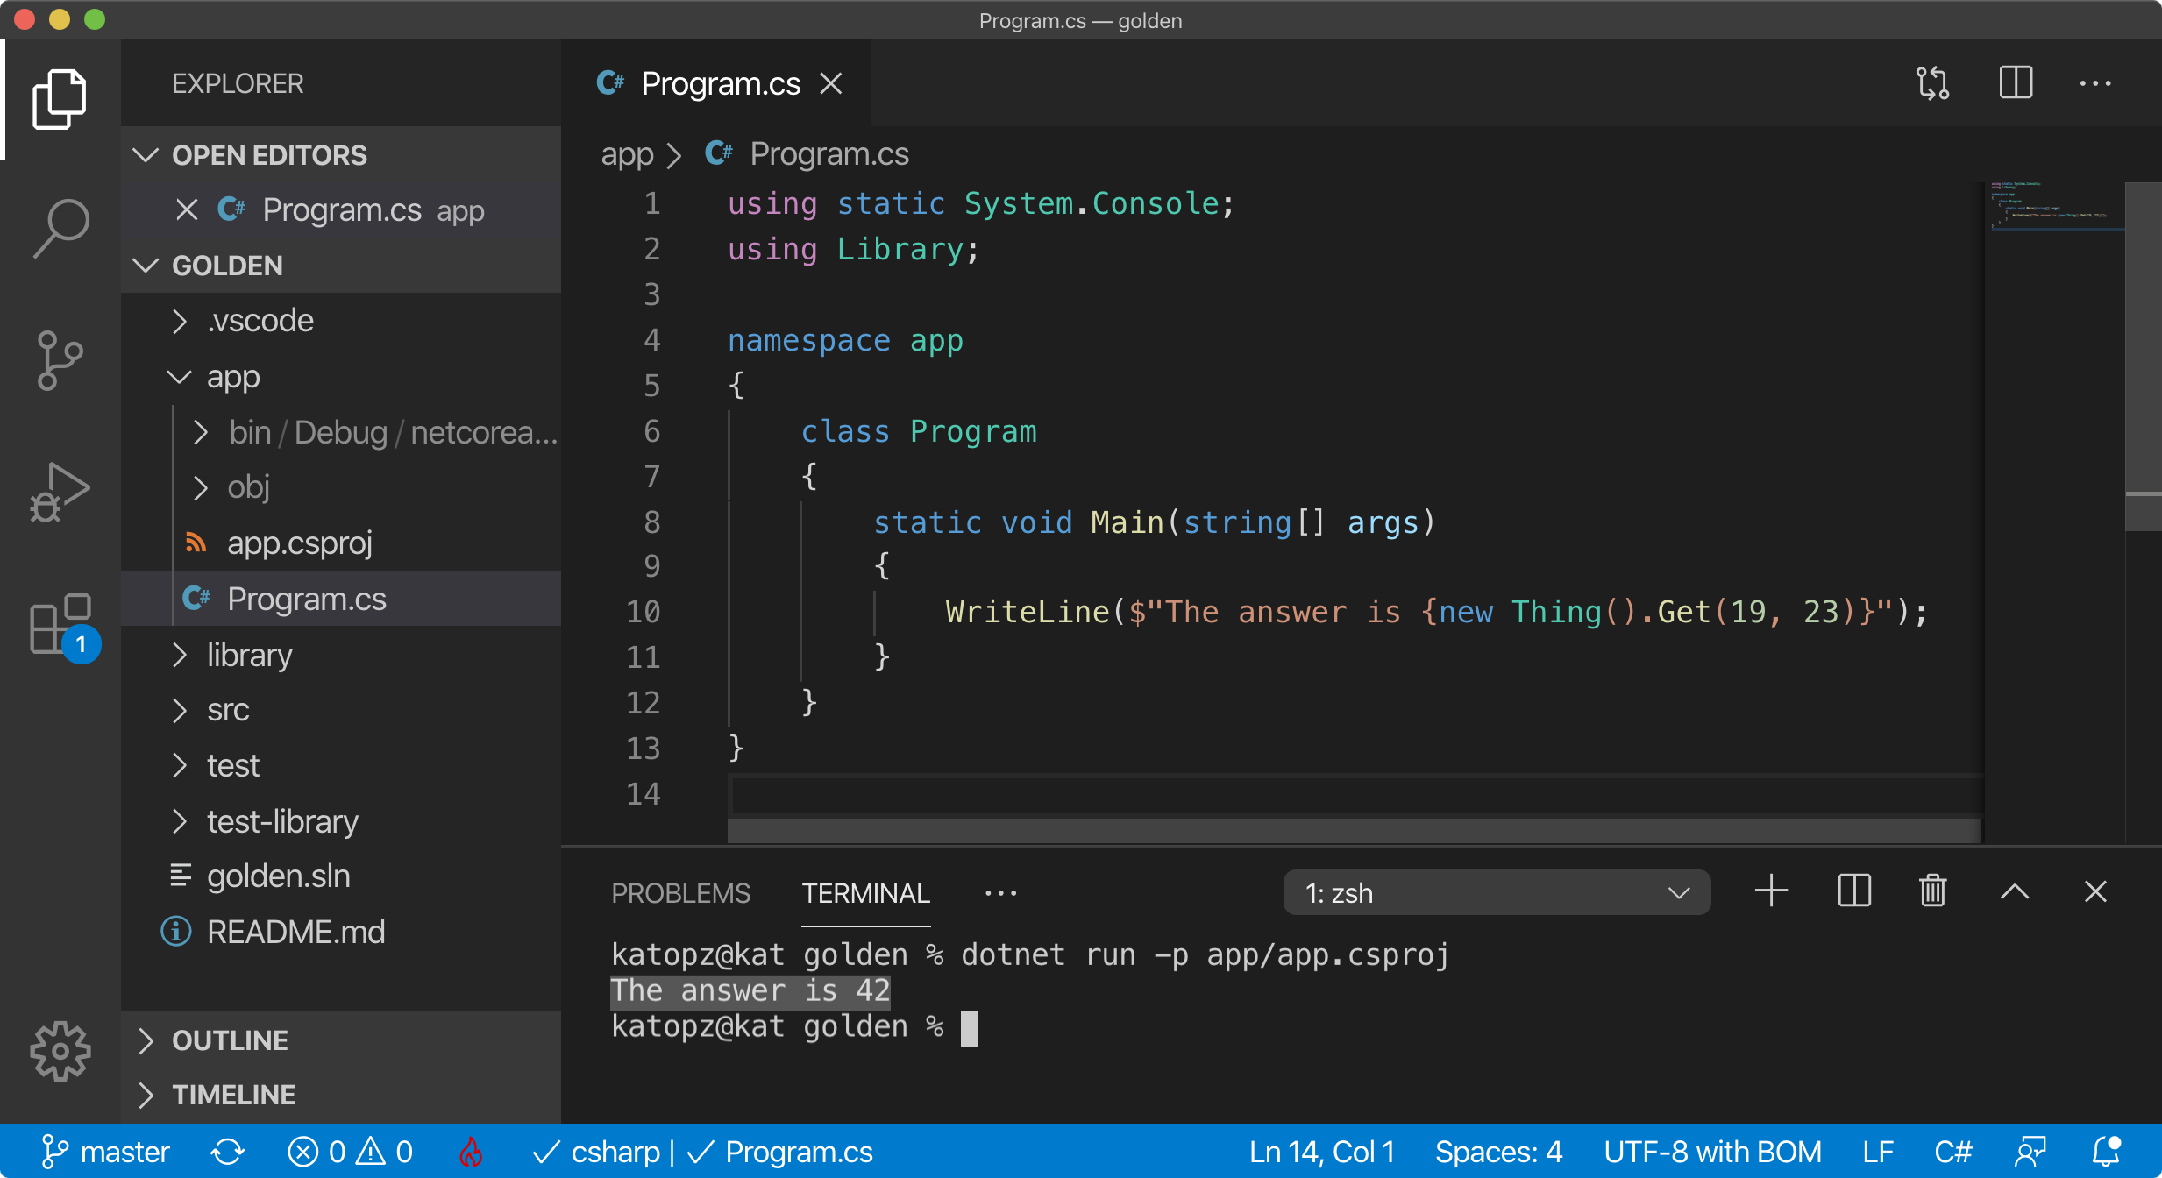Image resolution: width=2162 pixels, height=1178 pixels.
Task: Create a new terminal with plus icon
Action: (x=1771, y=892)
